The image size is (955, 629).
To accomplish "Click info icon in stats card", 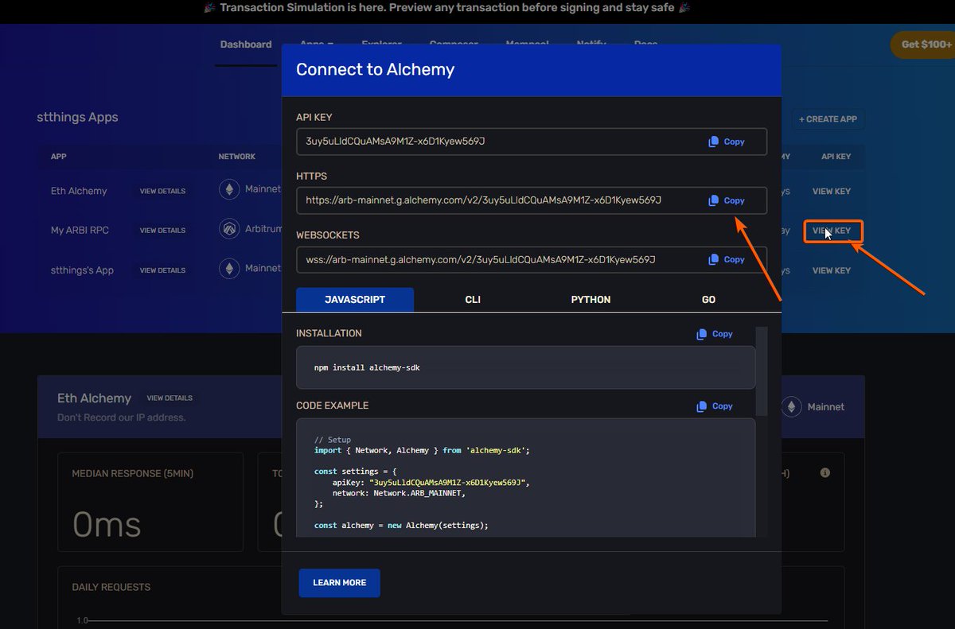I will (825, 472).
